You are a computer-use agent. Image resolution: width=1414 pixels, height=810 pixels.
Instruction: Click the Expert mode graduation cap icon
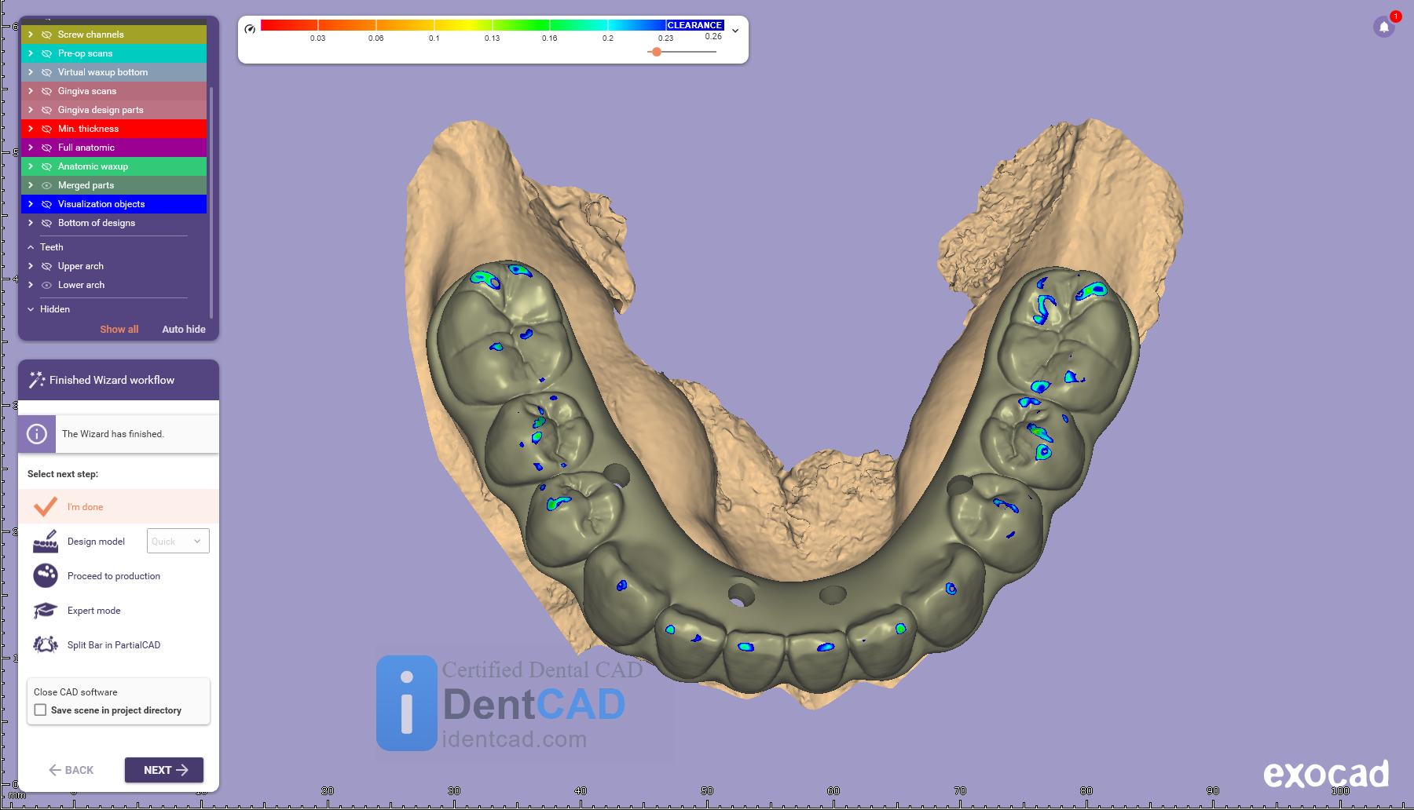(46, 611)
